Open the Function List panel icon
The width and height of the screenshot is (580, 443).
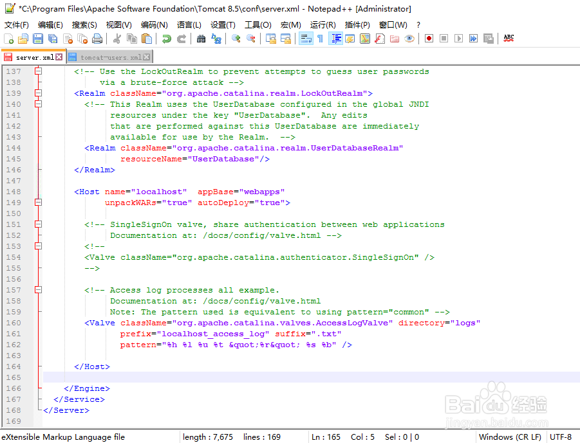click(x=380, y=39)
